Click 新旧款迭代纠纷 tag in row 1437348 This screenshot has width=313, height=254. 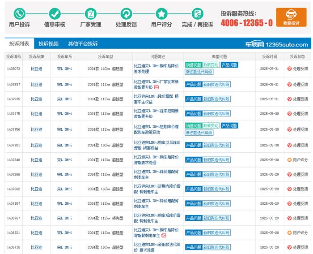pos(216,160)
